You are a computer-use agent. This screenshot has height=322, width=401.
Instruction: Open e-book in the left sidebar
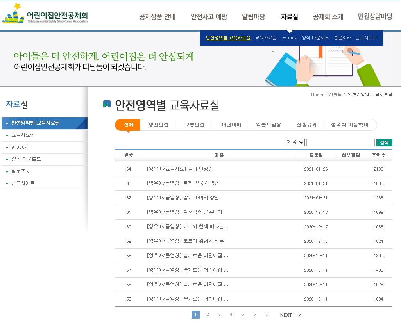pyautogui.click(x=19, y=147)
